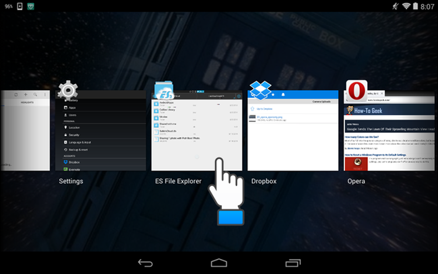Tap the Recent Apps navigation button
This screenshot has height=274, width=438.
coord(293,263)
